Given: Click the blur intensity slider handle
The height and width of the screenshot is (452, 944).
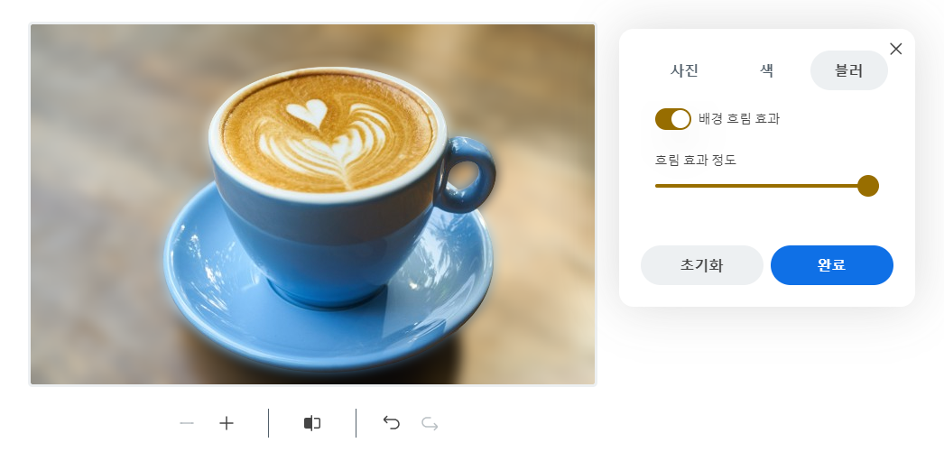Looking at the screenshot, I should 867,186.
